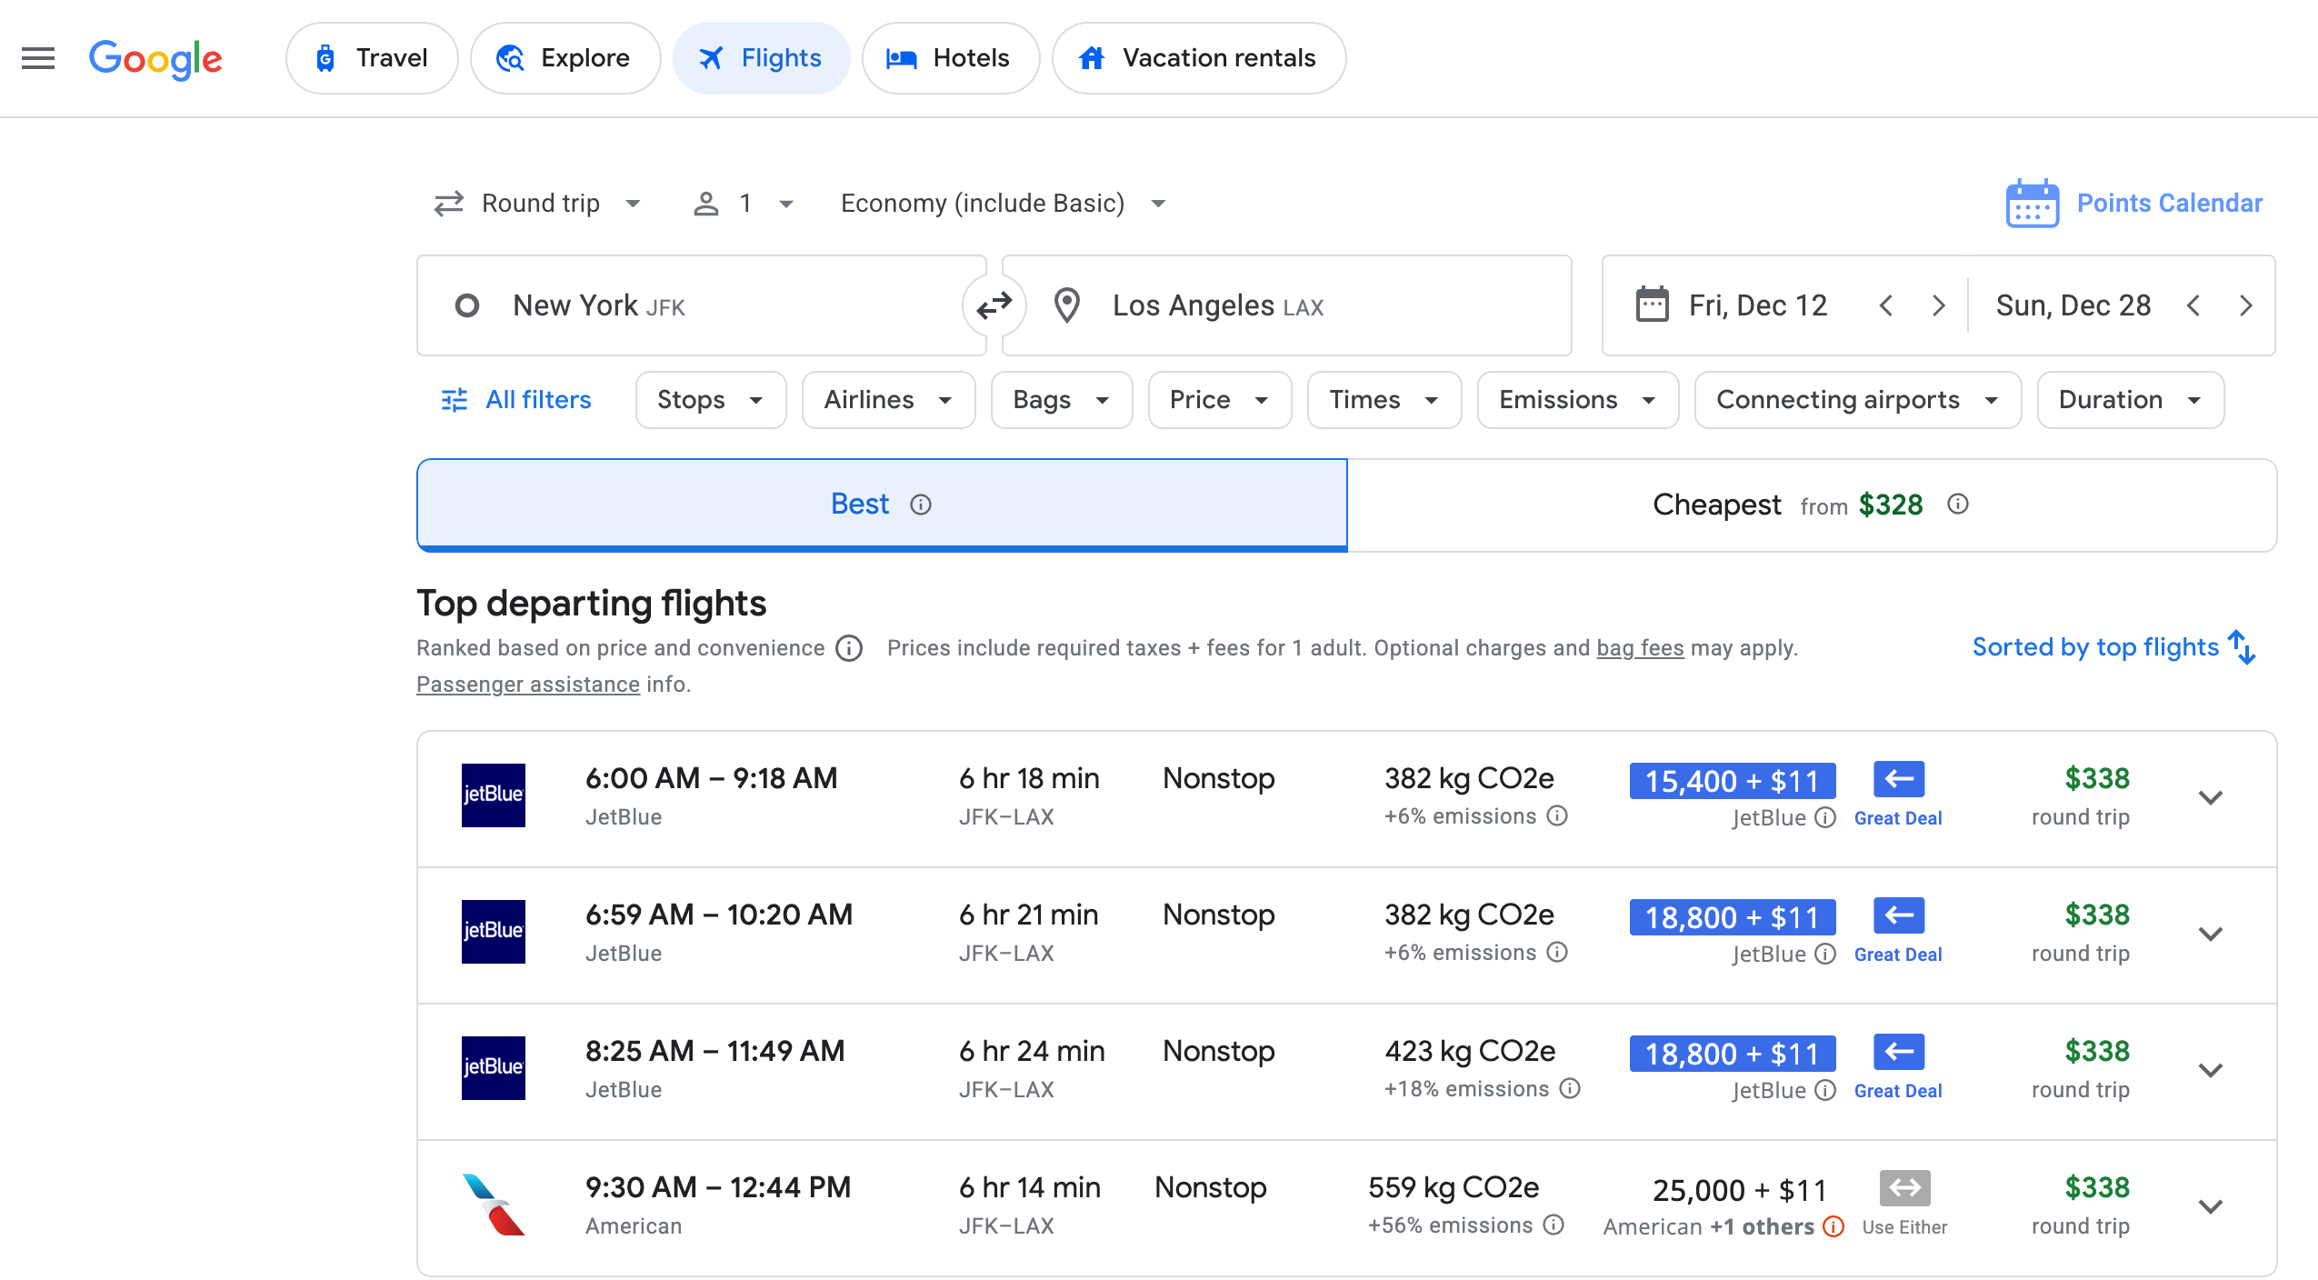Viewport: 2318px width, 1280px height.
Task: Open the bag fees link
Action: coord(1640,648)
